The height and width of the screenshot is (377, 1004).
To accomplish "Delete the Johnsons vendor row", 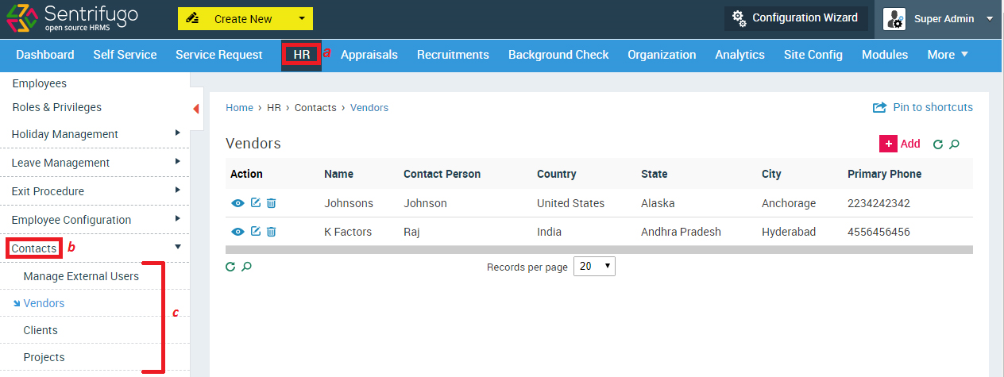I will point(271,203).
